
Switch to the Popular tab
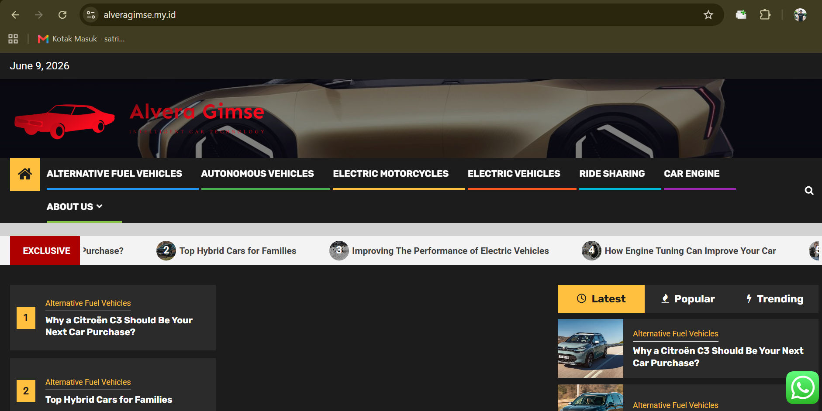pyautogui.click(x=688, y=299)
